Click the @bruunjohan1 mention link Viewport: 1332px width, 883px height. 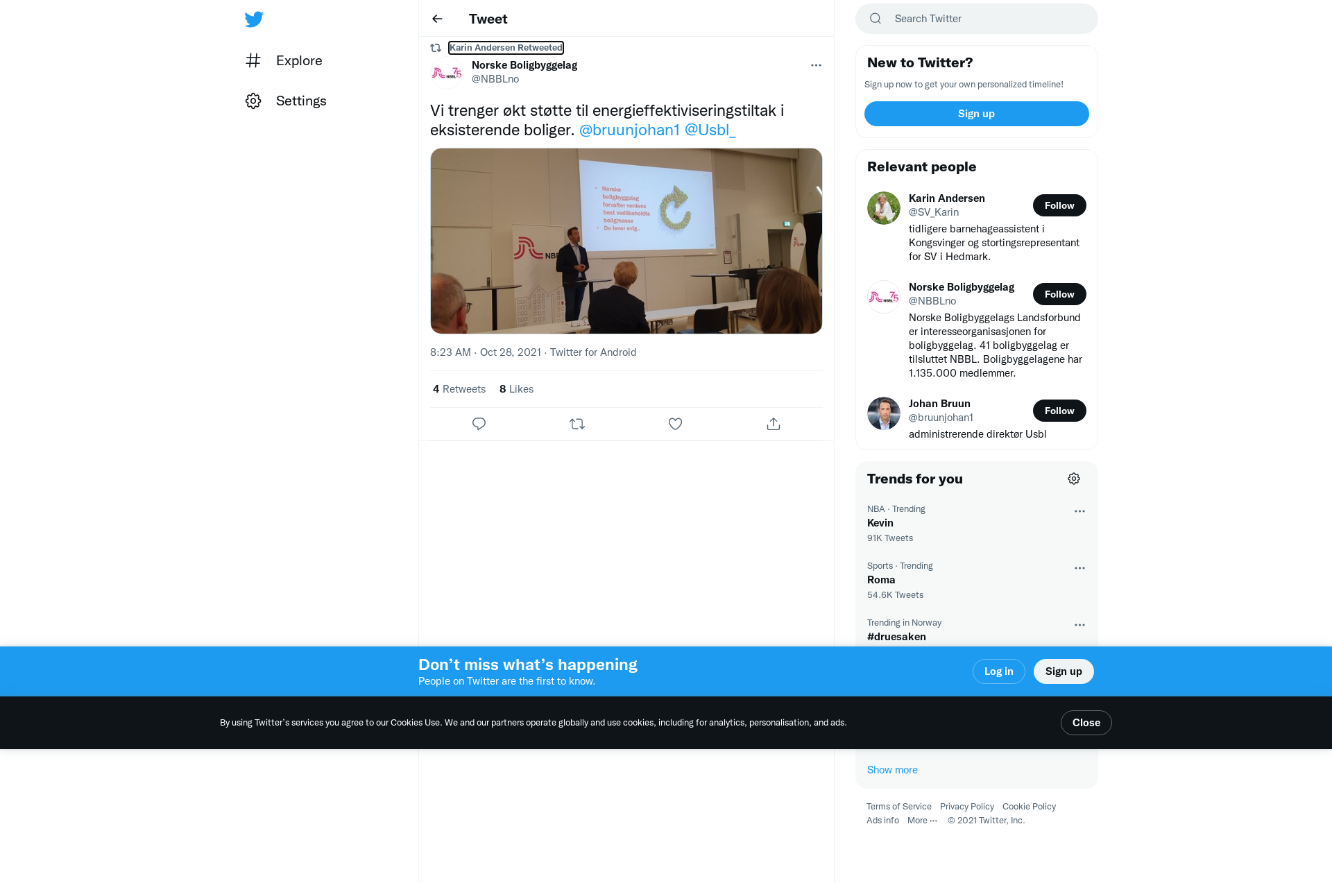pyautogui.click(x=629, y=130)
